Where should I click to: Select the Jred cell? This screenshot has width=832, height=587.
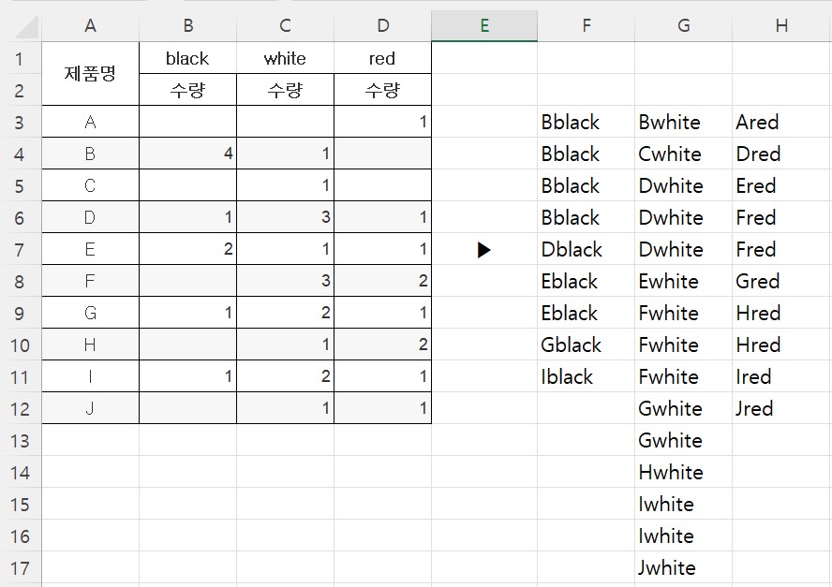pos(781,408)
